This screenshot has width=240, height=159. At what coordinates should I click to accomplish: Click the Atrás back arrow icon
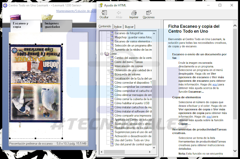coord(119,13)
